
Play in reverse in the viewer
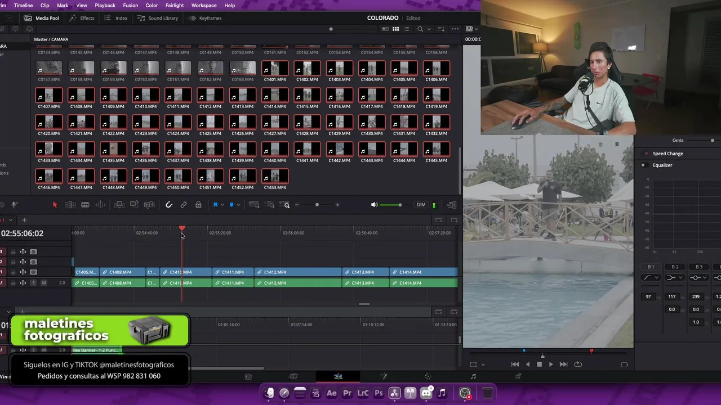pyautogui.click(x=527, y=364)
